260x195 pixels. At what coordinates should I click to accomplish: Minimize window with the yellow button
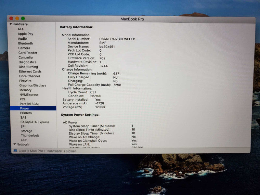[17, 18]
